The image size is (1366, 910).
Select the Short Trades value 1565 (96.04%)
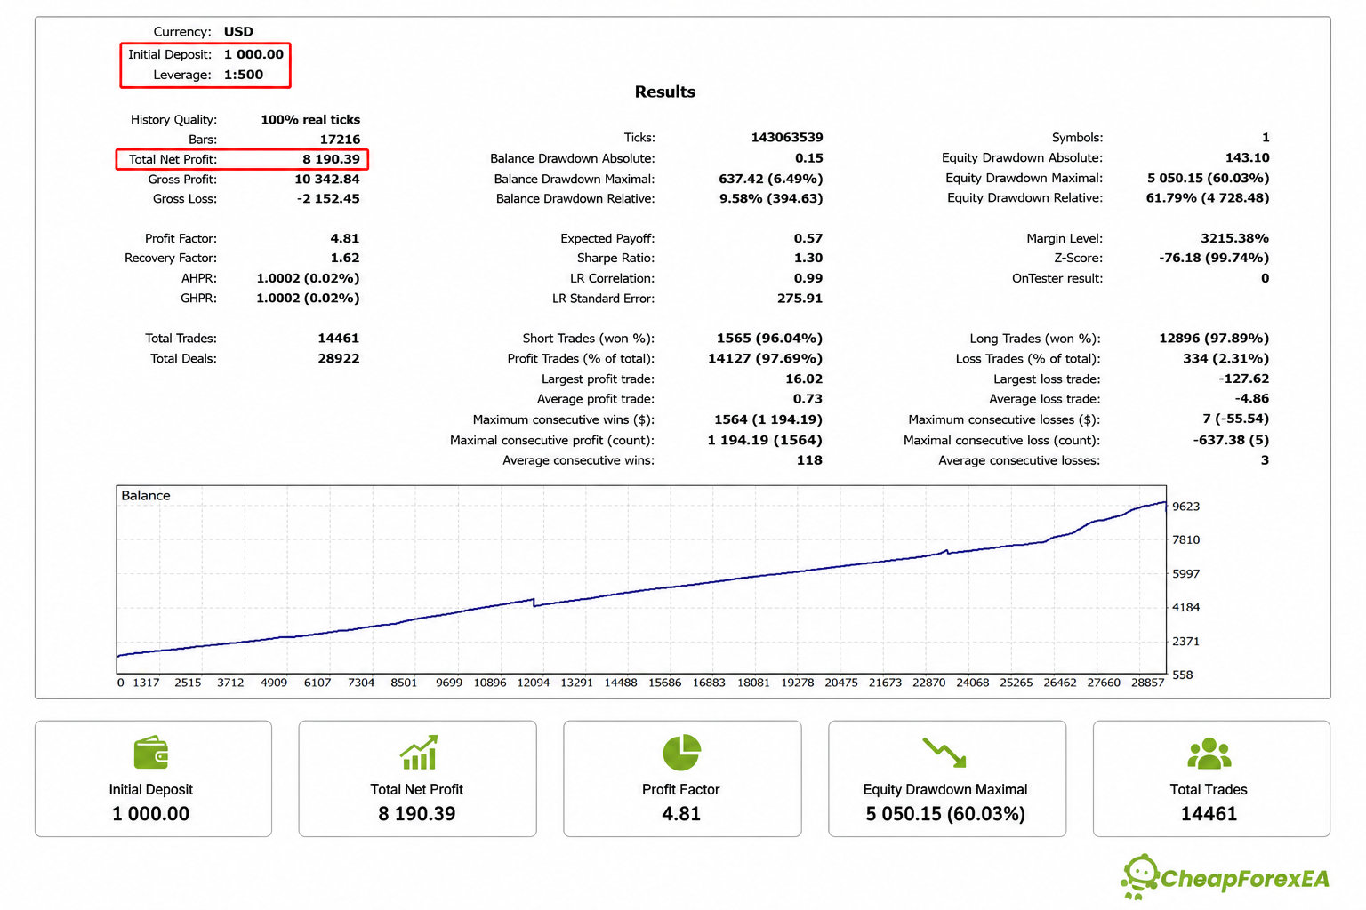(769, 339)
